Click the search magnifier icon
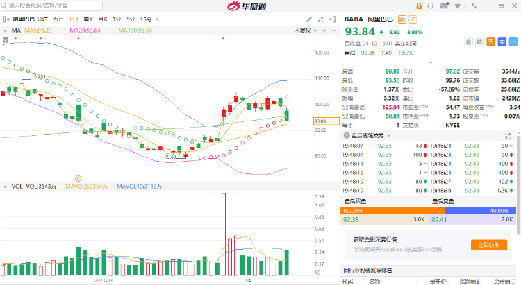Viewport: 521px width, 285px height. (4, 6)
